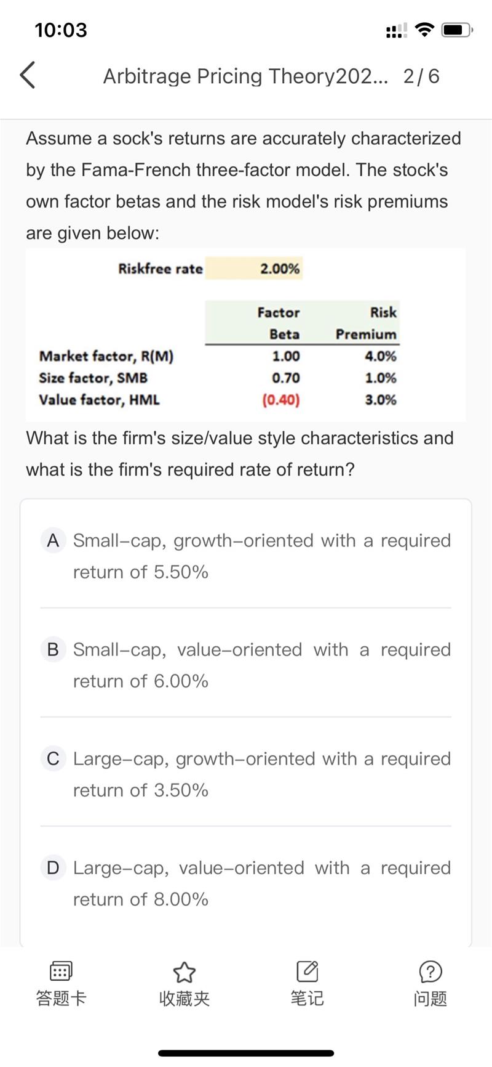The width and height of the screenshot is (492, 1067).
Task: Tap the factor beta table image
Action: point(245,336)
